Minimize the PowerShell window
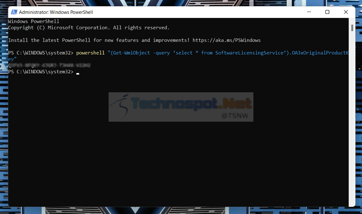 click(x=309, y=12)
